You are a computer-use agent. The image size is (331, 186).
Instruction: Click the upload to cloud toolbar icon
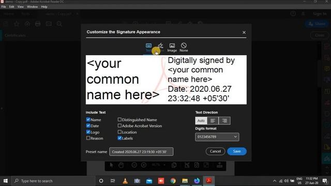point(27,24)
